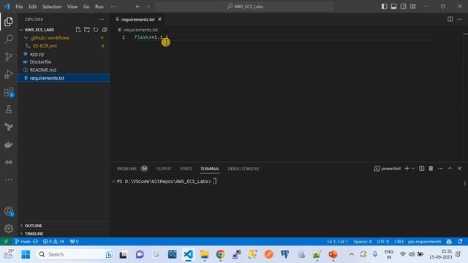This screenshot has height=263, width=468.
Task: Open notifications bell in status bar
Action: (460, 242)
